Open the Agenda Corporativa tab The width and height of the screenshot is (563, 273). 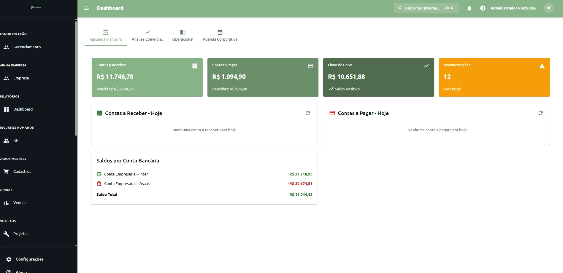[x=220, y=36]
